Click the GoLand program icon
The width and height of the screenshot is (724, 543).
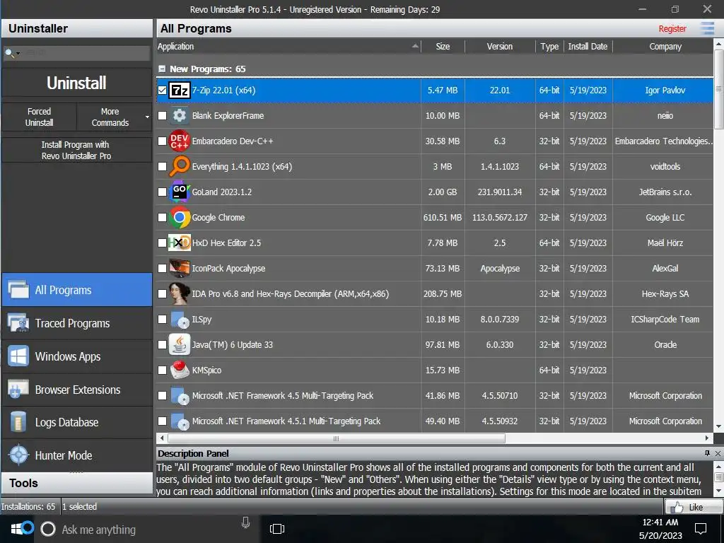click(179, 192)
